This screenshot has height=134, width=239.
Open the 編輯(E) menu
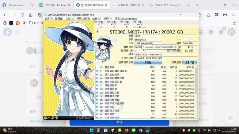59,19
